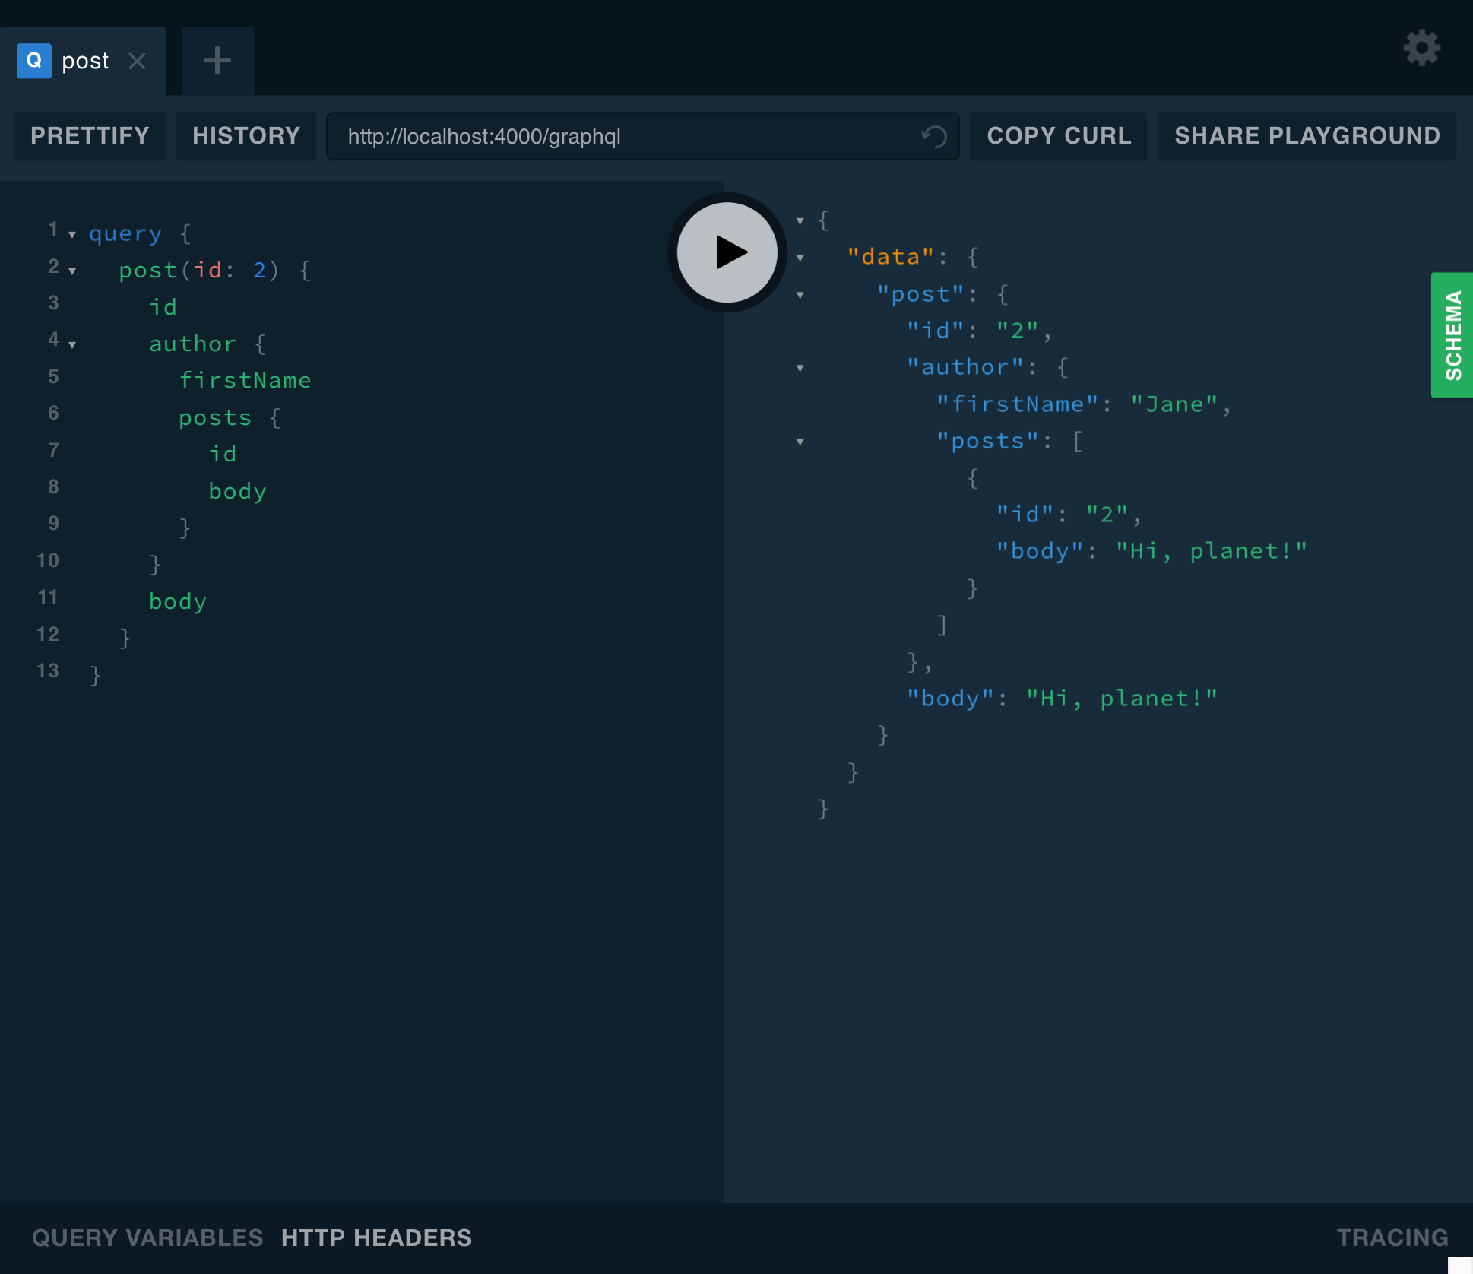Collapse the author block at line 4
This screenshot has width=1473, height=1274.
(72, 344)
